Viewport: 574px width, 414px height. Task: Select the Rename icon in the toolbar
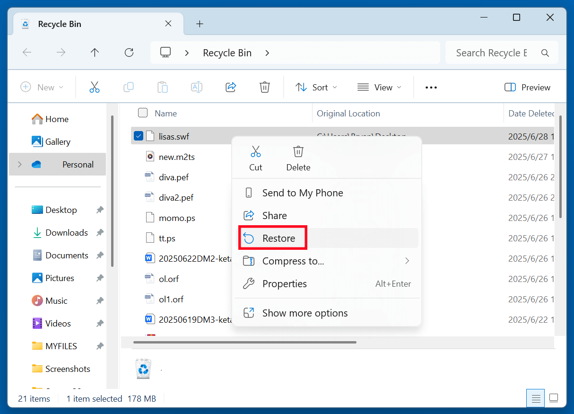(x=196, y=87)
